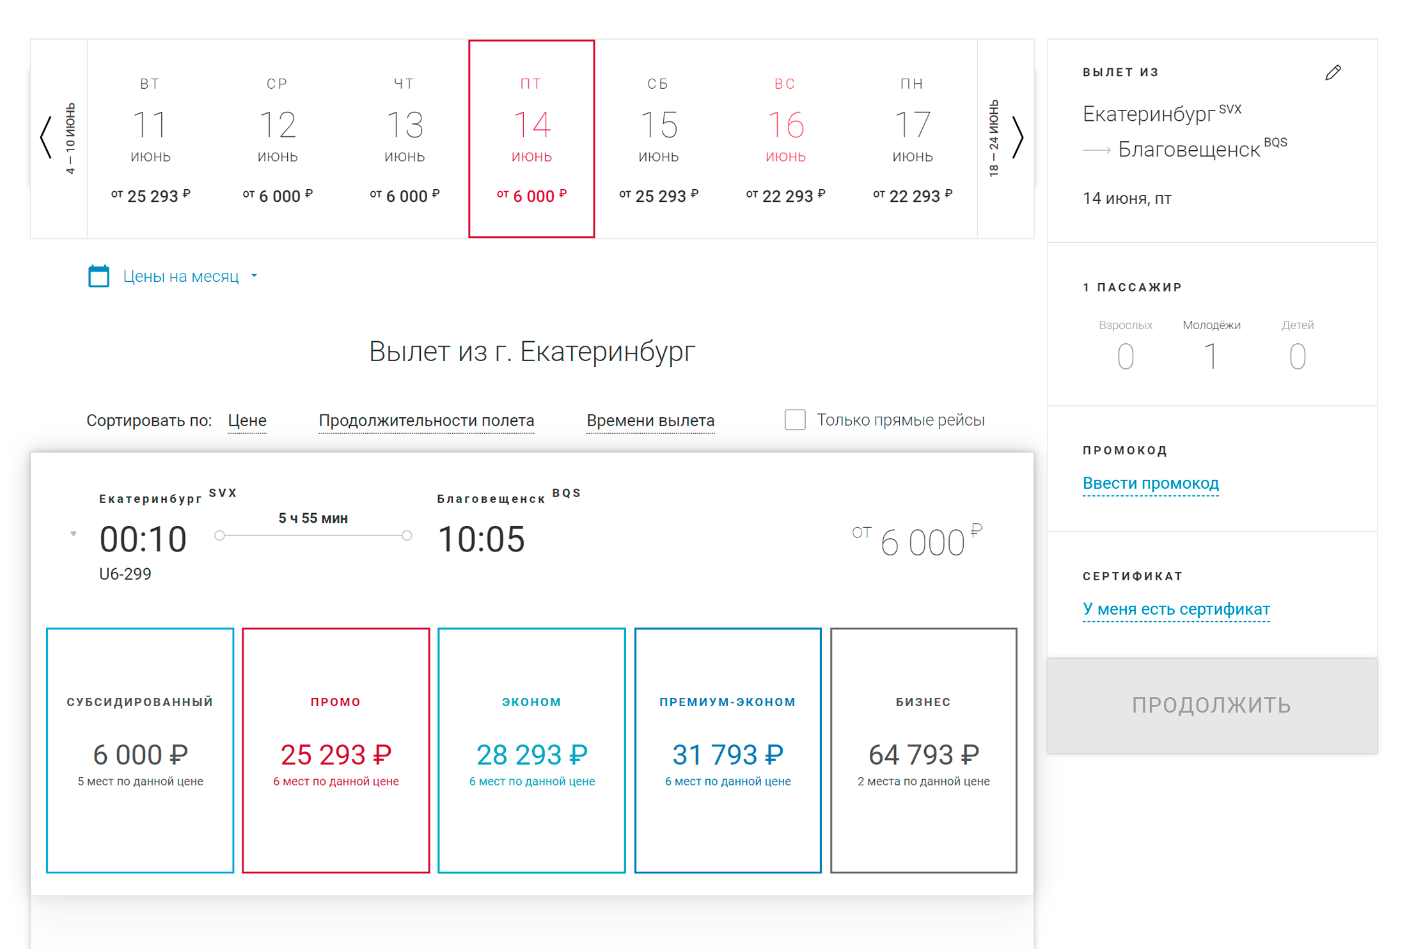Click the 14 июня, пт date text
1407x949 pixels.
1127,198
